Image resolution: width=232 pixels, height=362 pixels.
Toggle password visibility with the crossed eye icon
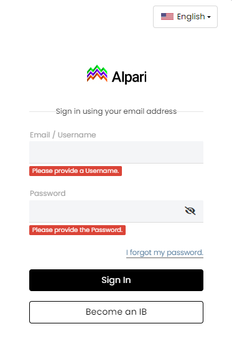(190, 211)
